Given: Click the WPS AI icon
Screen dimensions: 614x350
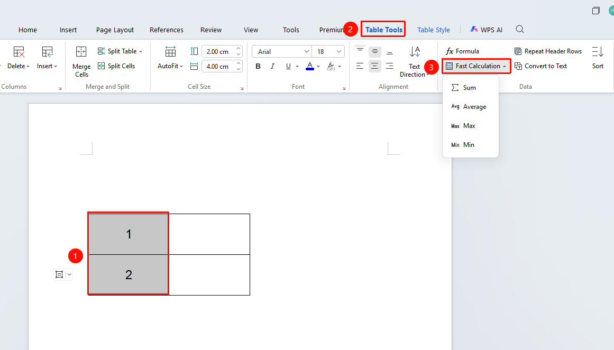Looking at the screenshot, I should [474, 30].
